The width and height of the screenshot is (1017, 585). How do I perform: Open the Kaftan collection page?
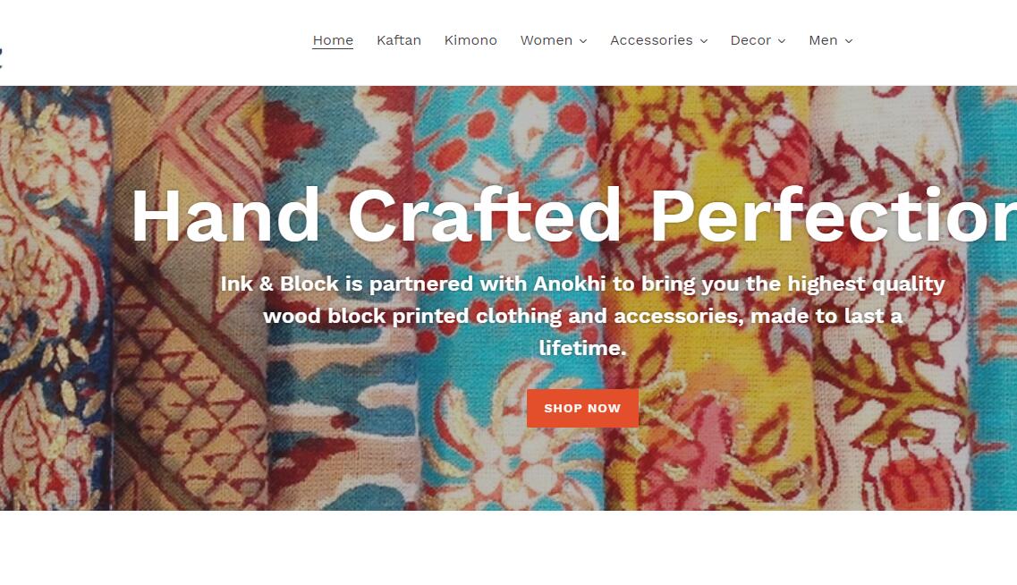coord(399,40)
